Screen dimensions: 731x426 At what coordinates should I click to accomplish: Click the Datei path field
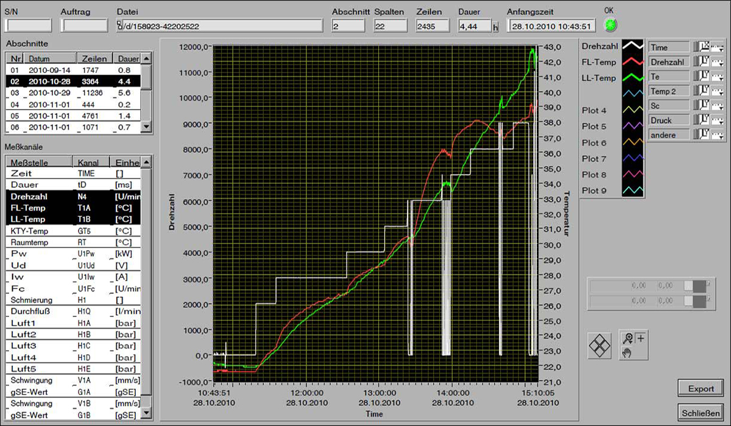(219, 26)
